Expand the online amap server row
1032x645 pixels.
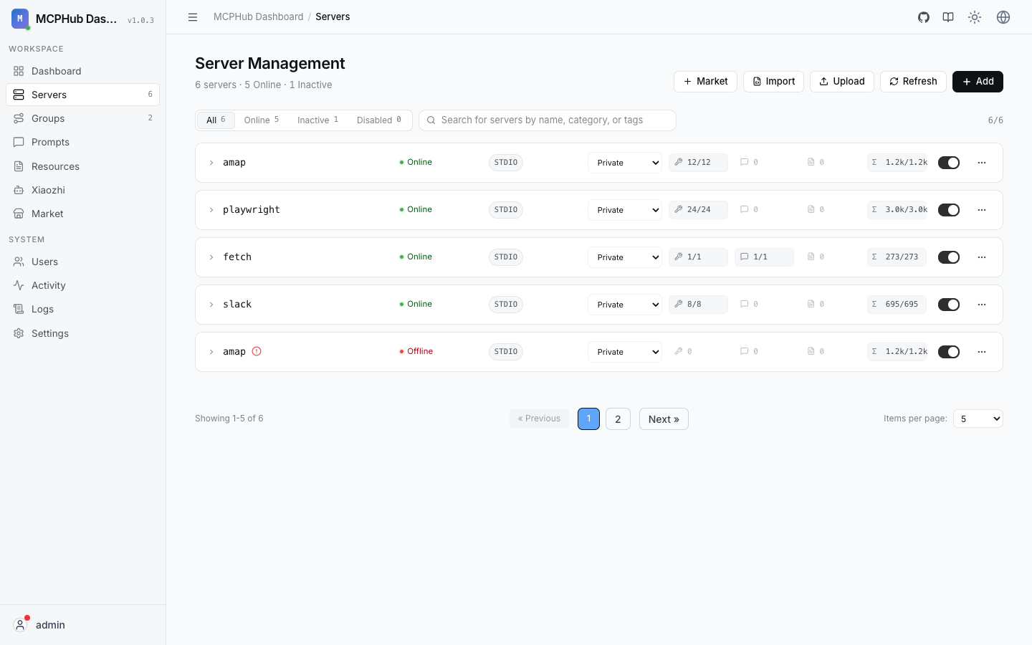tap(211, 163)
